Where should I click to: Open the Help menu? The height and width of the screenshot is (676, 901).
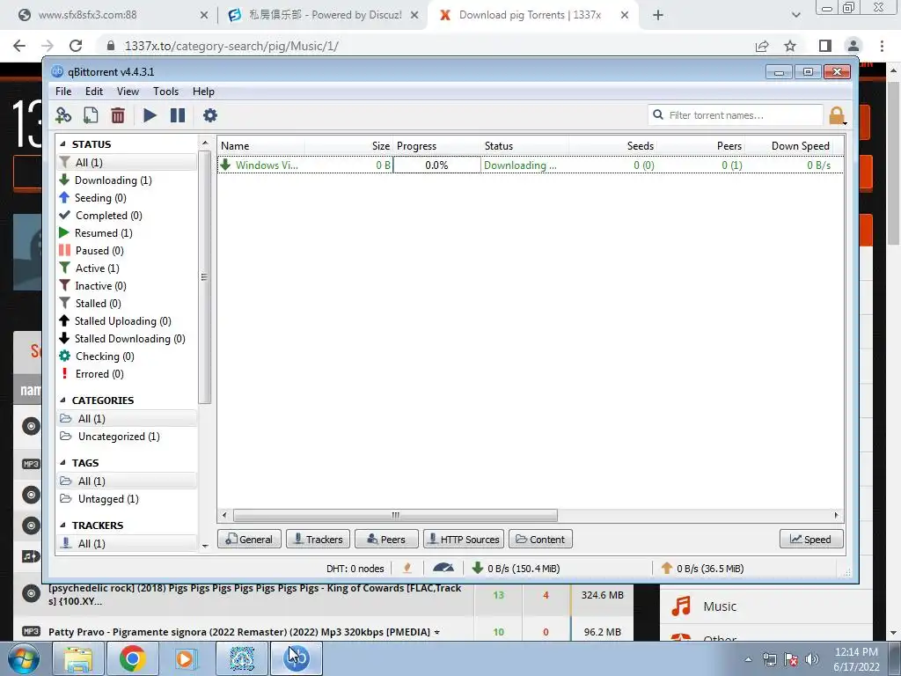tap(203, 92)
